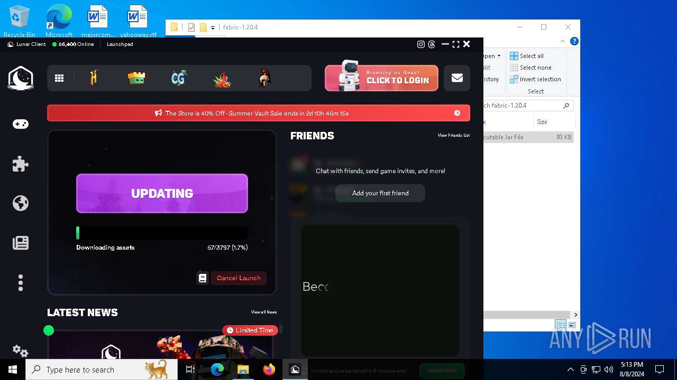Open View all News link

pos(264,312)
